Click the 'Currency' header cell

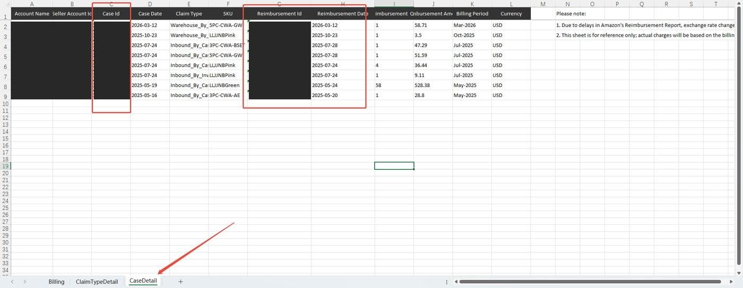[511, 13]
